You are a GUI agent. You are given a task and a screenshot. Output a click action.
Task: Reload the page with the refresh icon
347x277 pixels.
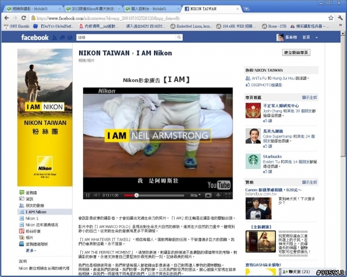pyautogui.click(x=24, y=18)
